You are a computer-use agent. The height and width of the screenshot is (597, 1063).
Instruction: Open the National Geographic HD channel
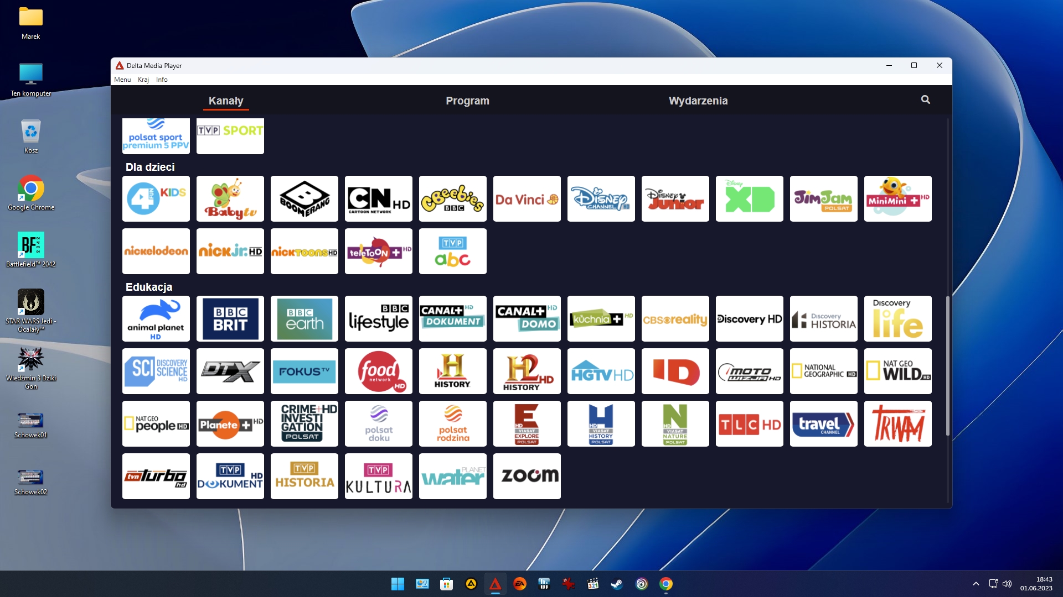[824, 371]
